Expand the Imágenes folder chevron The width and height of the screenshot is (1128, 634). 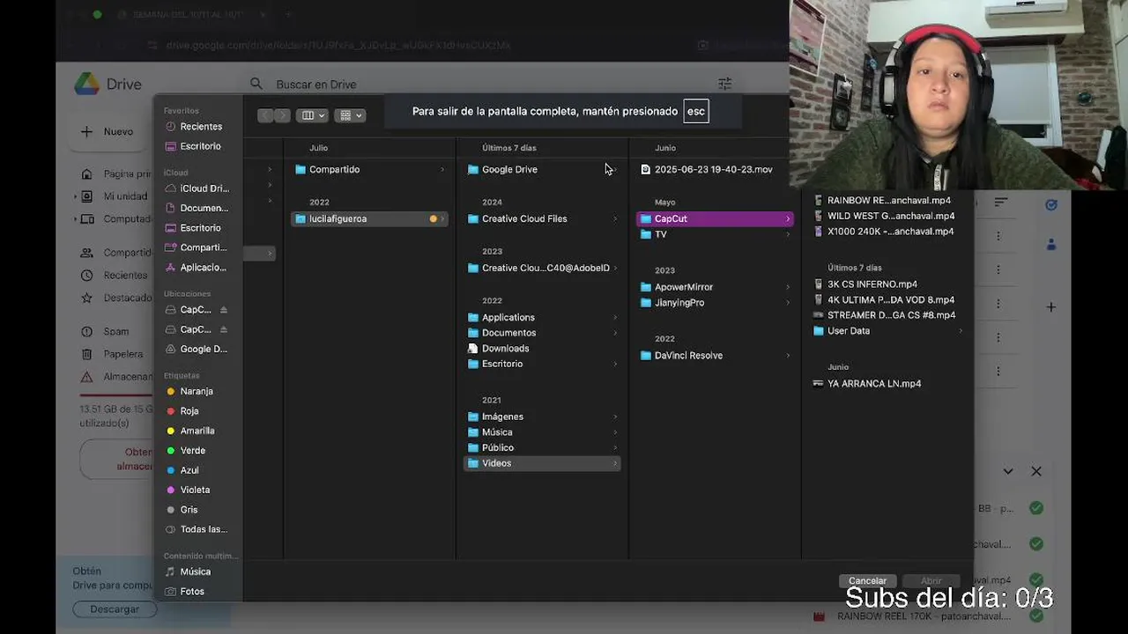click(615, 417)
